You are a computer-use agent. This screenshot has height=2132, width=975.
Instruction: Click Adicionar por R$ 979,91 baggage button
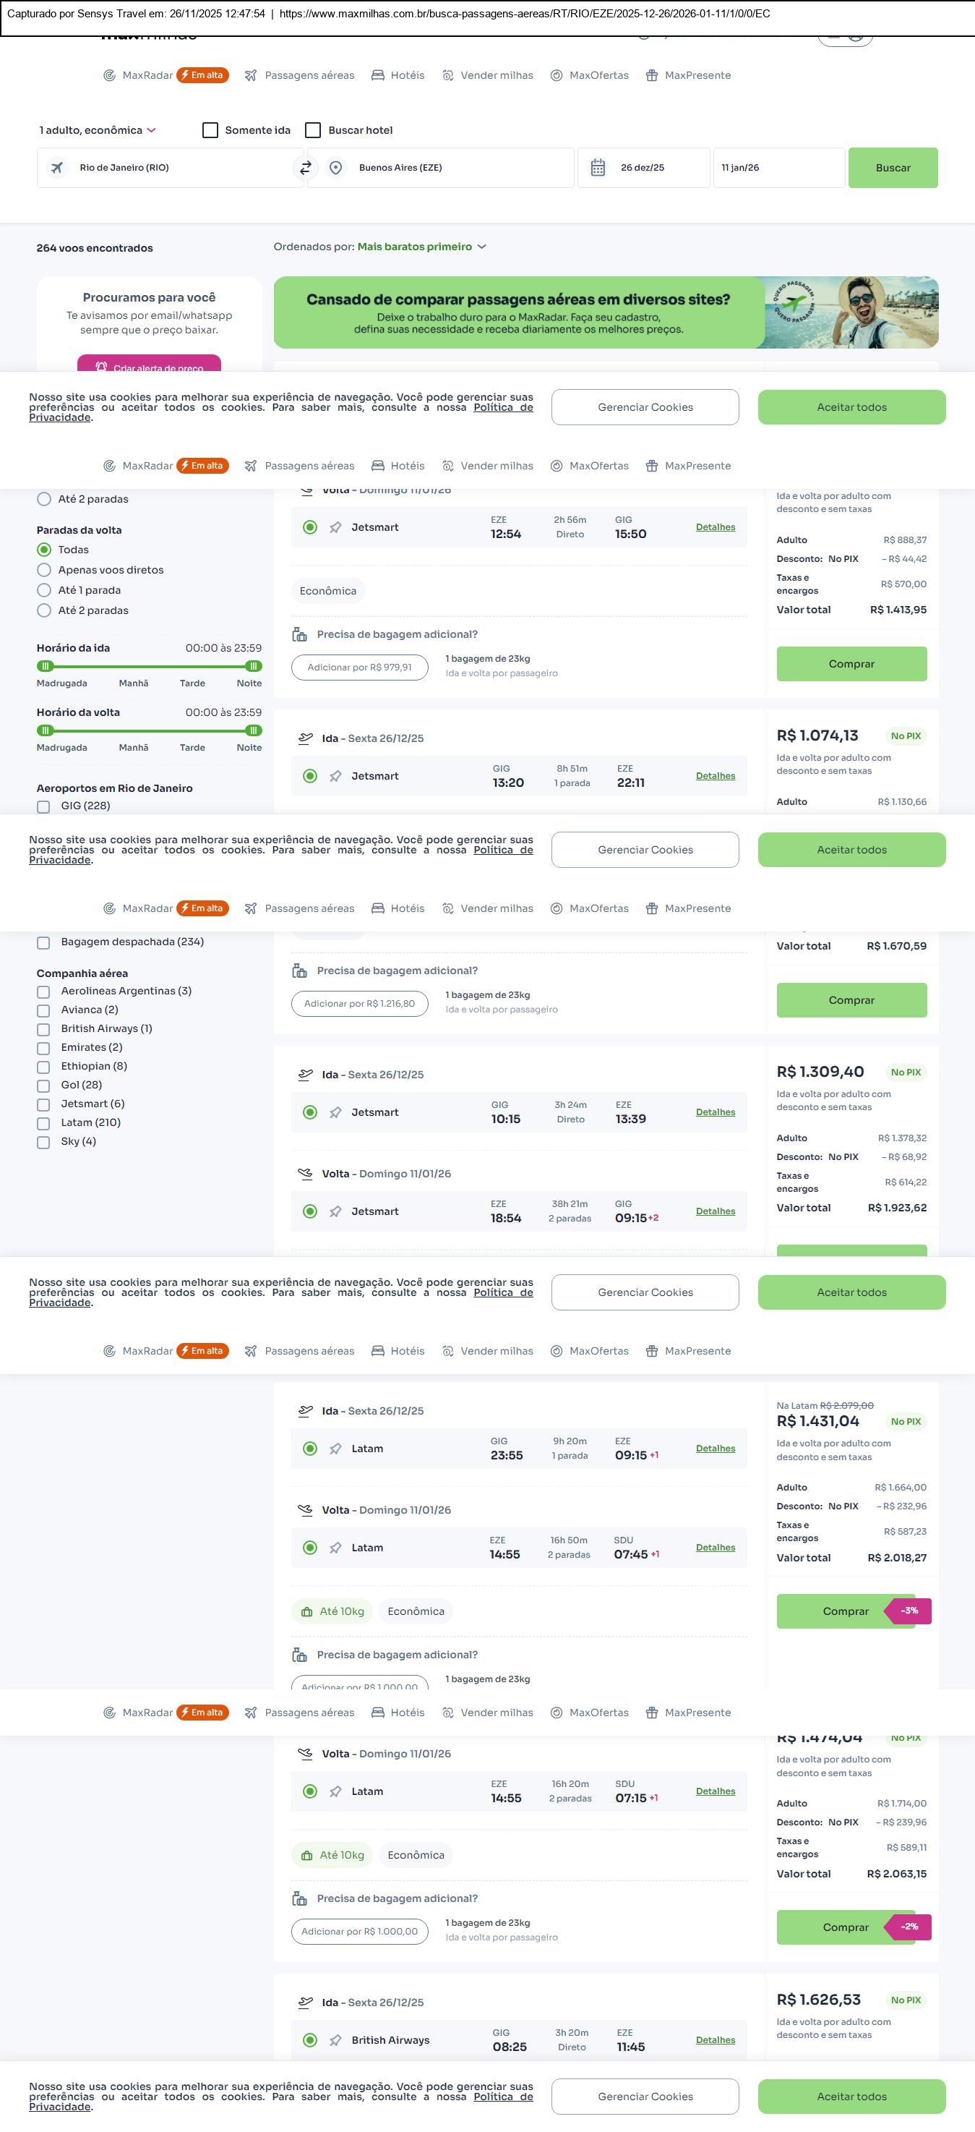coord(360,667)
